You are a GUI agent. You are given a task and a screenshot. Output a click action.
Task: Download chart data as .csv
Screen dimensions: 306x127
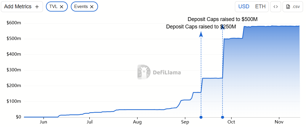(293, 7)
